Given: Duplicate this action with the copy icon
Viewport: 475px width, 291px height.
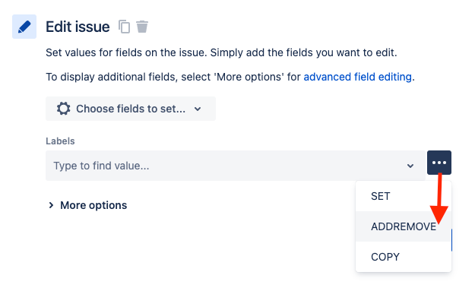Looking at the screenshot, I should click(124, 27).
